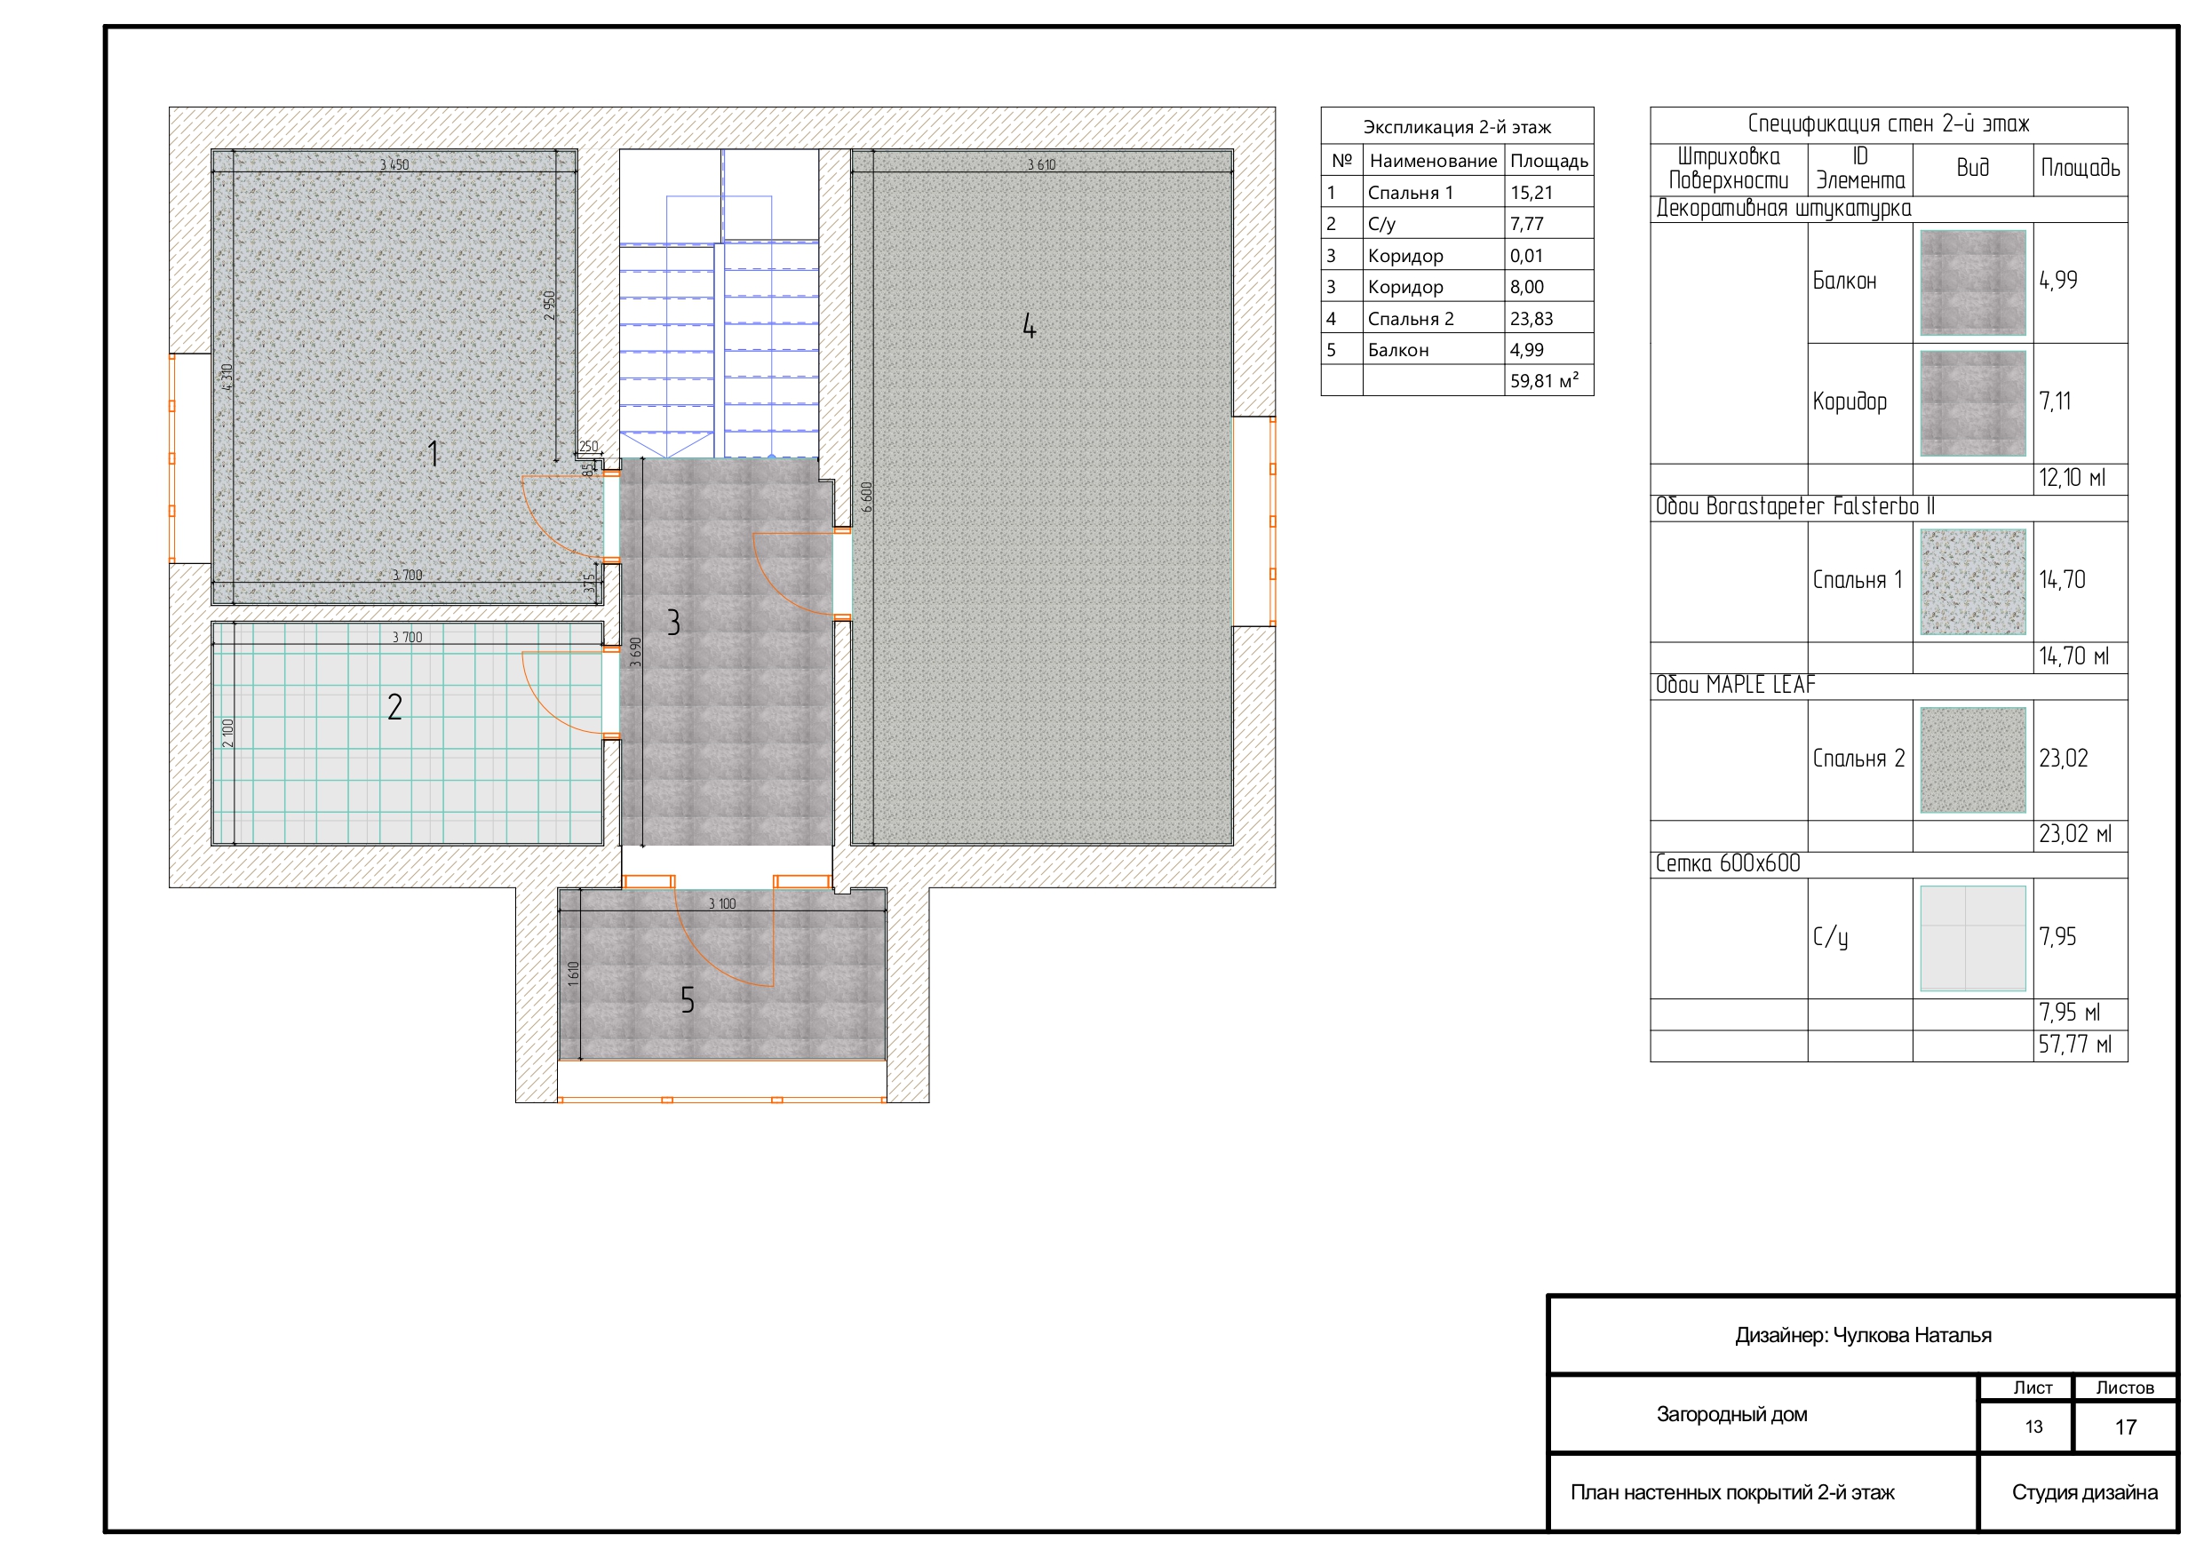Click the Коридор plaster texture swatch
The image size is (2204, 1558).
click(1973, 403)
